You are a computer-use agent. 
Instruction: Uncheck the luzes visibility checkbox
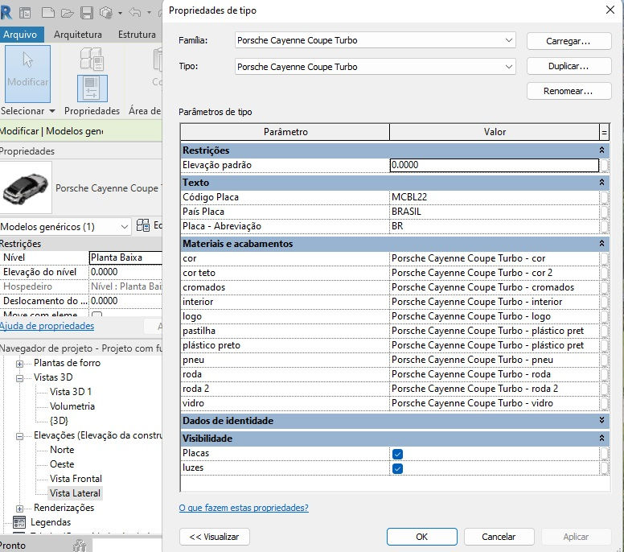click(397, 469)
